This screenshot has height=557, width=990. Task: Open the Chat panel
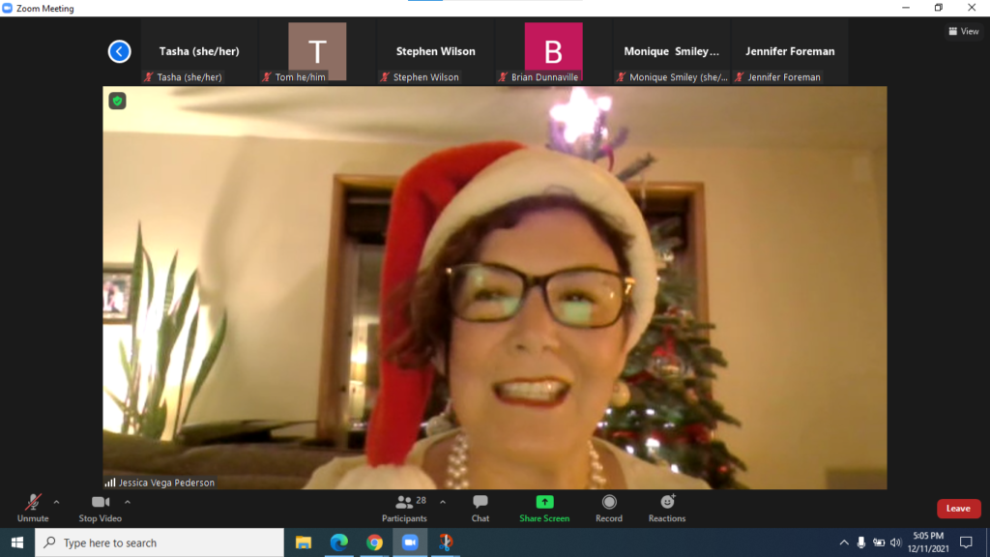[x=480, y=509]
